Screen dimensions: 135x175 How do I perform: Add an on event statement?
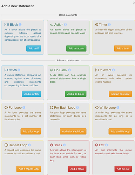pos(120,94)
